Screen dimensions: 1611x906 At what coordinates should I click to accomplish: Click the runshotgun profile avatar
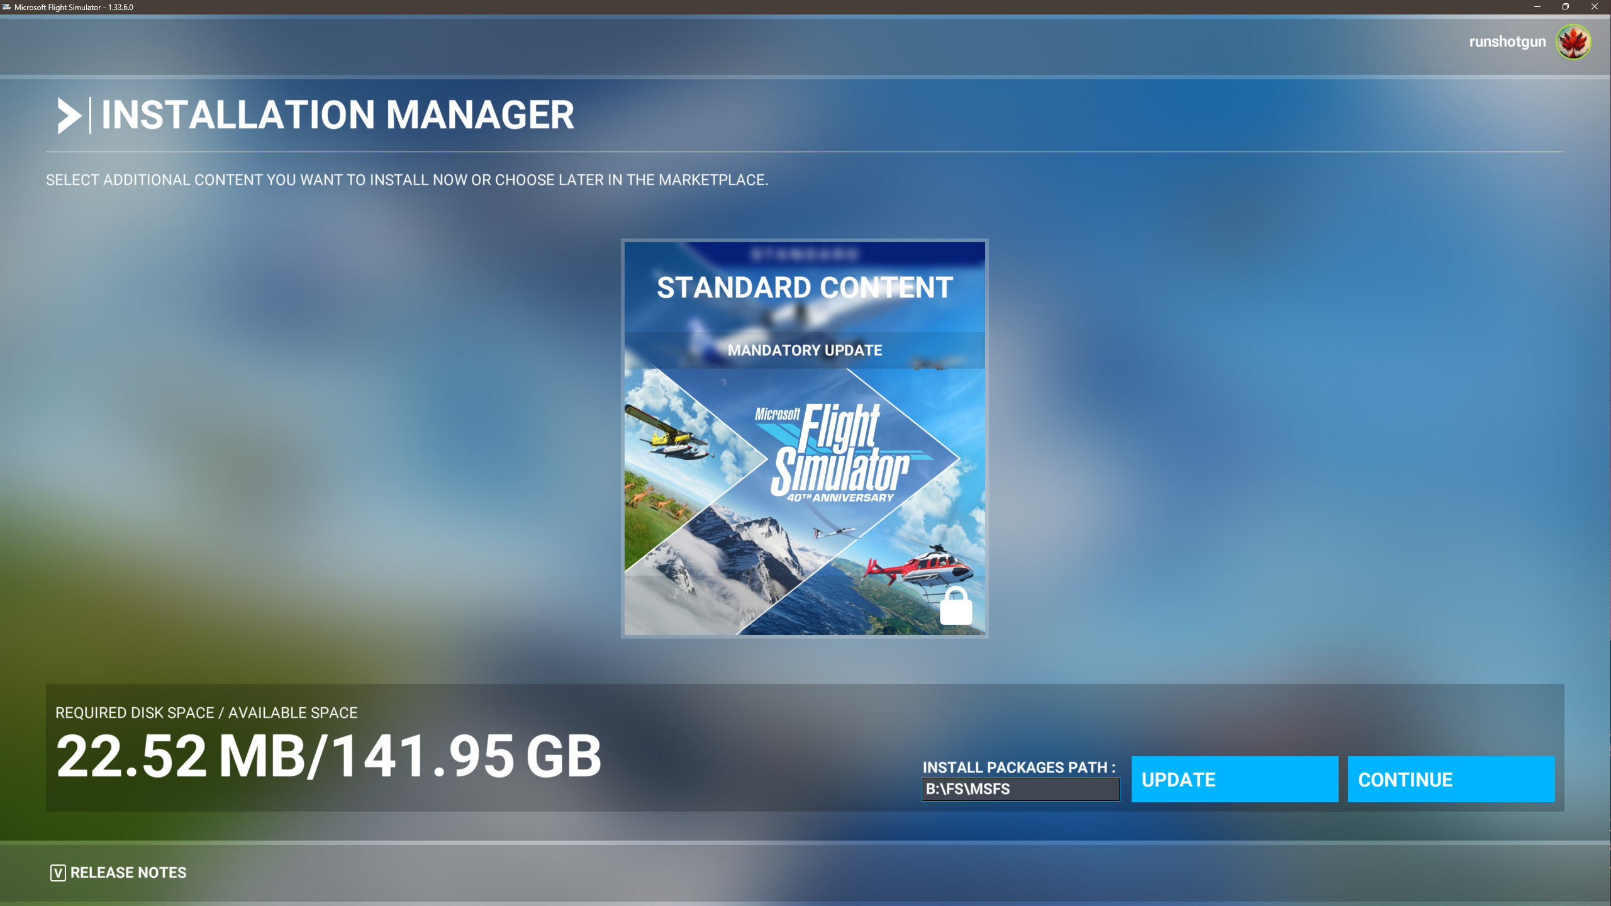1573,42
